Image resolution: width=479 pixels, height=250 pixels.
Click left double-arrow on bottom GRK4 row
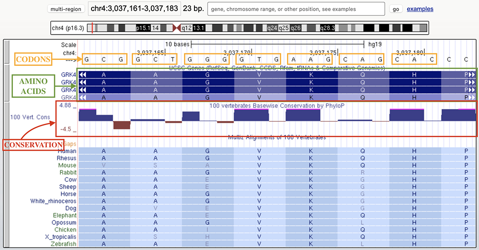(83, 97)
